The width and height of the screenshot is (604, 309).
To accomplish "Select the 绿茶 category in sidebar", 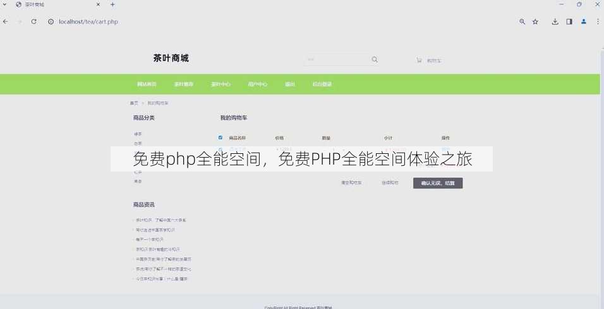I will tap(138, 134).
